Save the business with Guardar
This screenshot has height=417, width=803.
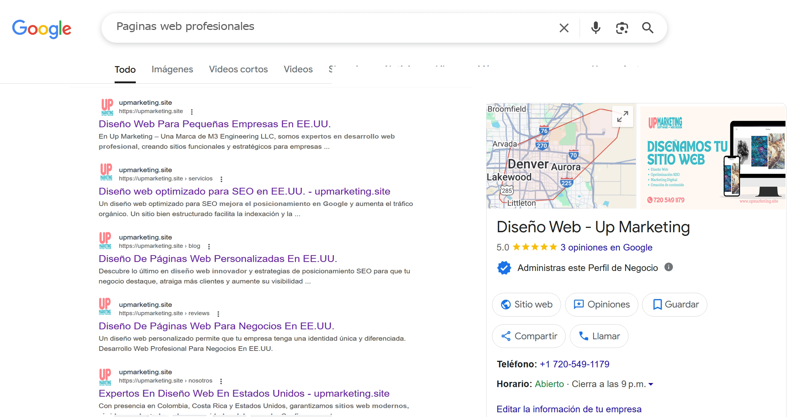tap(675, 305)
